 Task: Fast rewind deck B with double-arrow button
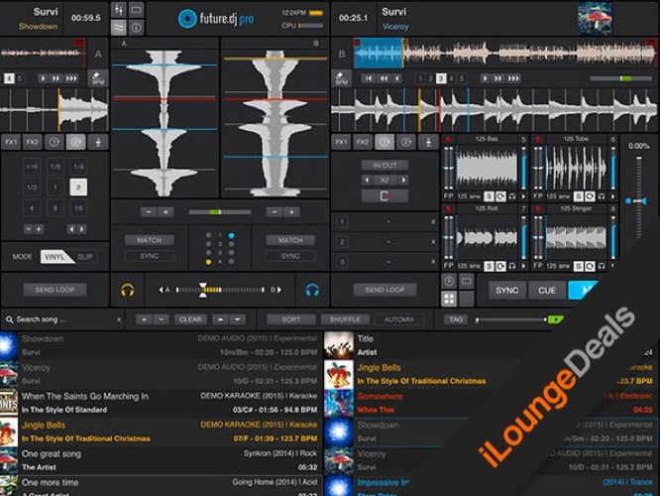pos(384,78)
